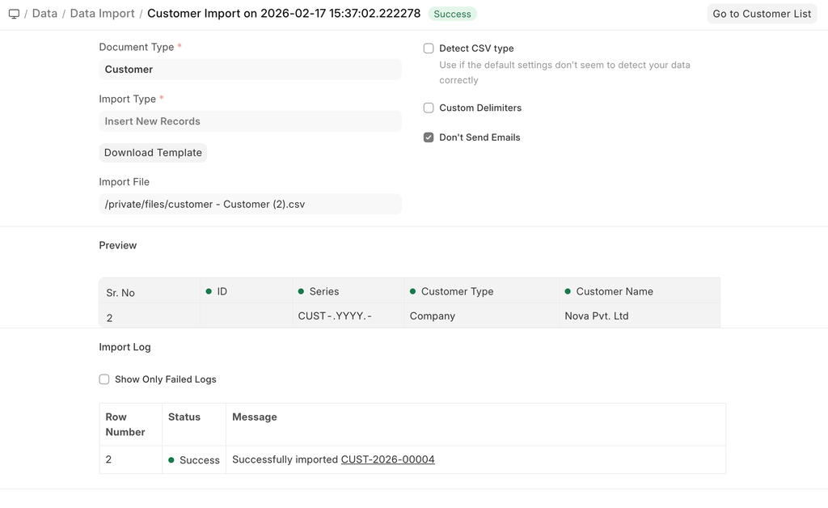828x508 pixels.
Task: Click the Nova Pvt. Ltd preview cell
Action: coord(596,316)
